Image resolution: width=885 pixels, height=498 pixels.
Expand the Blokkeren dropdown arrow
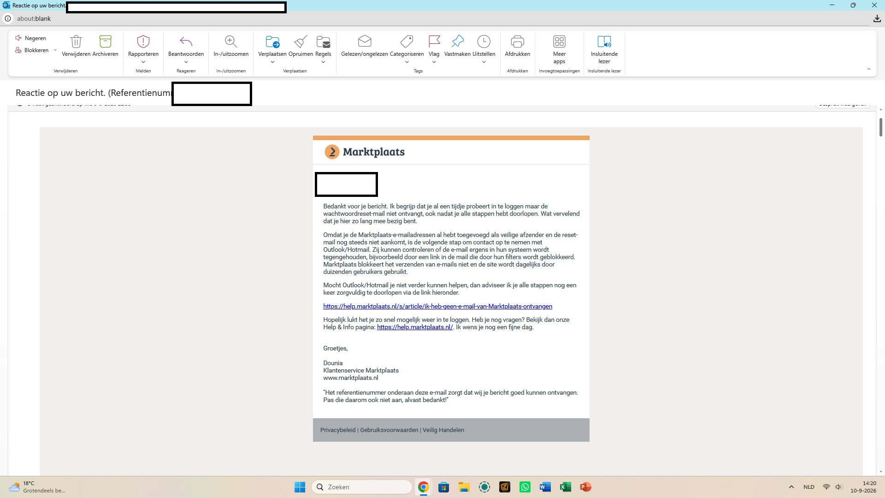click(55, 50)
